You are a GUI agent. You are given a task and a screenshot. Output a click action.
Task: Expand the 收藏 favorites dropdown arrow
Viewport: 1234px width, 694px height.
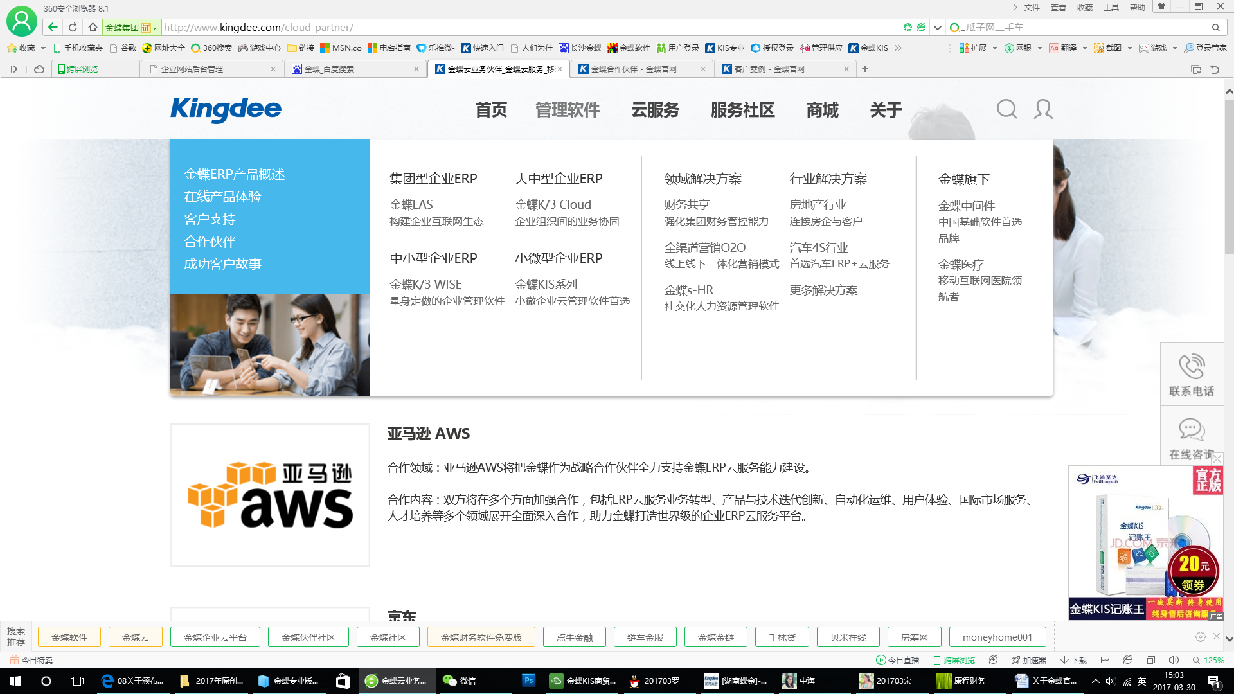[43, 48]
